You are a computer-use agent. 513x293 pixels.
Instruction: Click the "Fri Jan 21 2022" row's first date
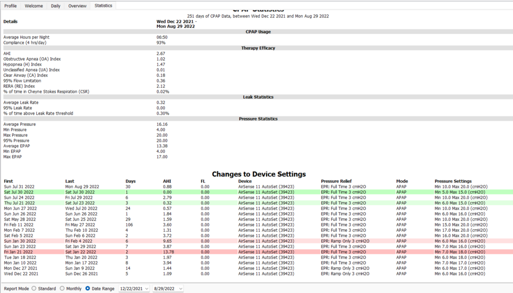pyautogui.click(x=18, y=252)
